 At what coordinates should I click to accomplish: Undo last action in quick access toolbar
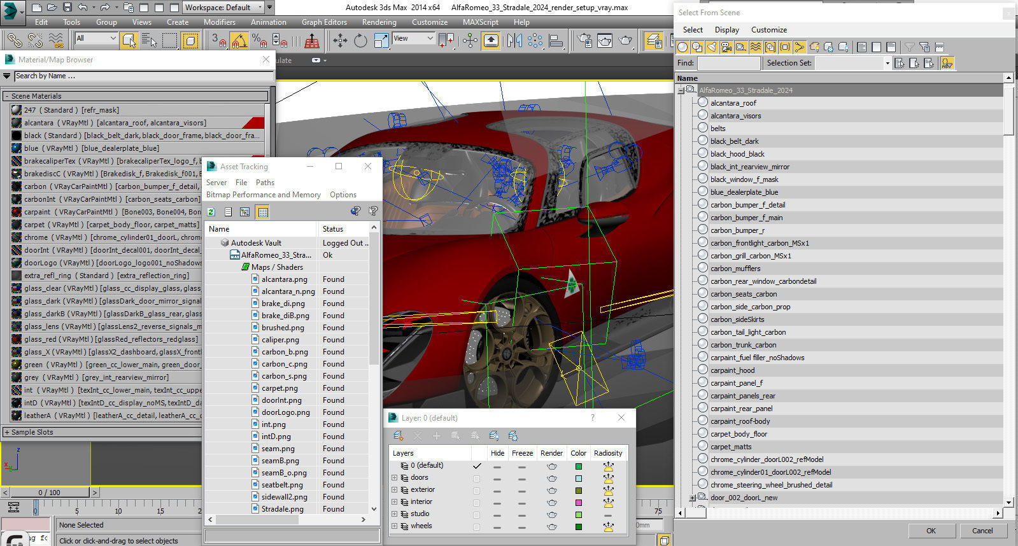[83, 8]
